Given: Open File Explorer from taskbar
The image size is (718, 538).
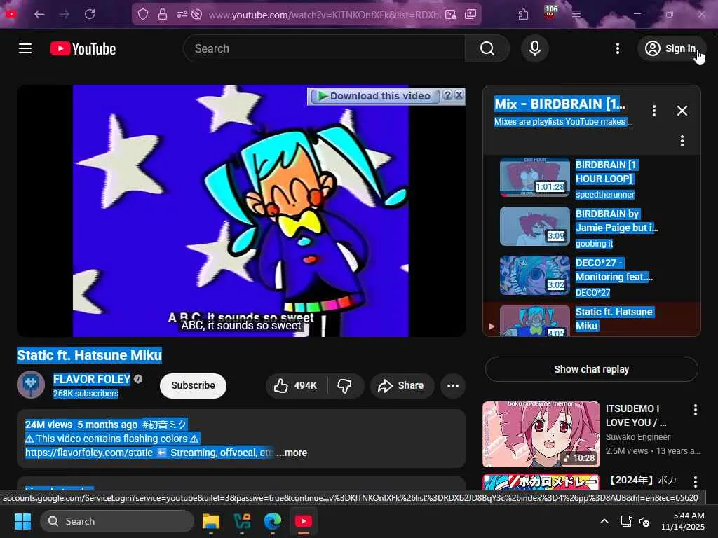Looking at the screenshot, I should 211,521.
